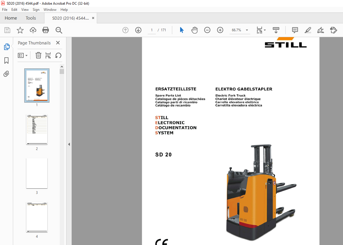
Task: Close the SD20 (2016) 4544 document tab
Action: click(93, 18)
